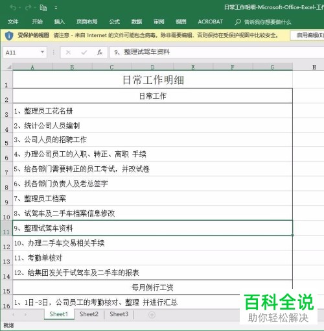The height and width of the screenshot is (331, 324).
Task: Select column A header
Action: pyautogui.click(x=32, y=67)
